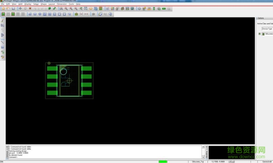Open the Display menu
The height and width of the screenshot is (163, 273).
(28, 4)
